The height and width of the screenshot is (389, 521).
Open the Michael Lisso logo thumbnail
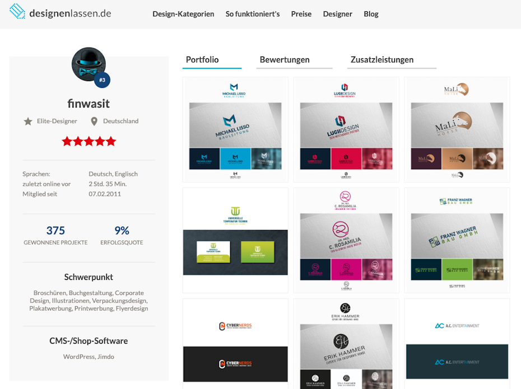[x=235, y=129]
